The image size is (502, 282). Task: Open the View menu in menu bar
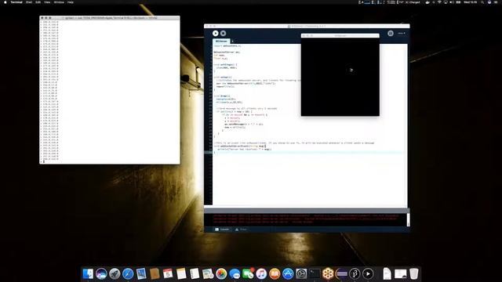(x=47, y=2)
